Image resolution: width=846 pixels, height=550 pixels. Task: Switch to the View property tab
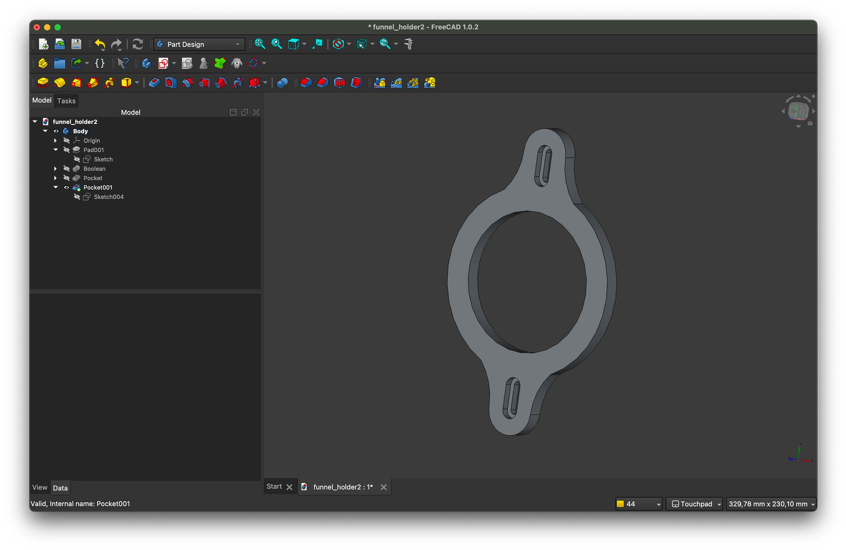39,488
